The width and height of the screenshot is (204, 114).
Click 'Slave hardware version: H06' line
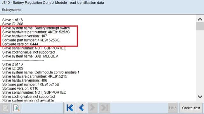pos(25,80)
